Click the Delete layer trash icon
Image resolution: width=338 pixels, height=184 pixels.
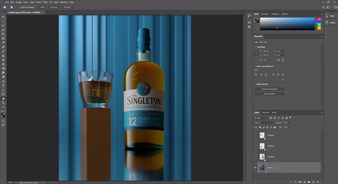click(318, 182)
